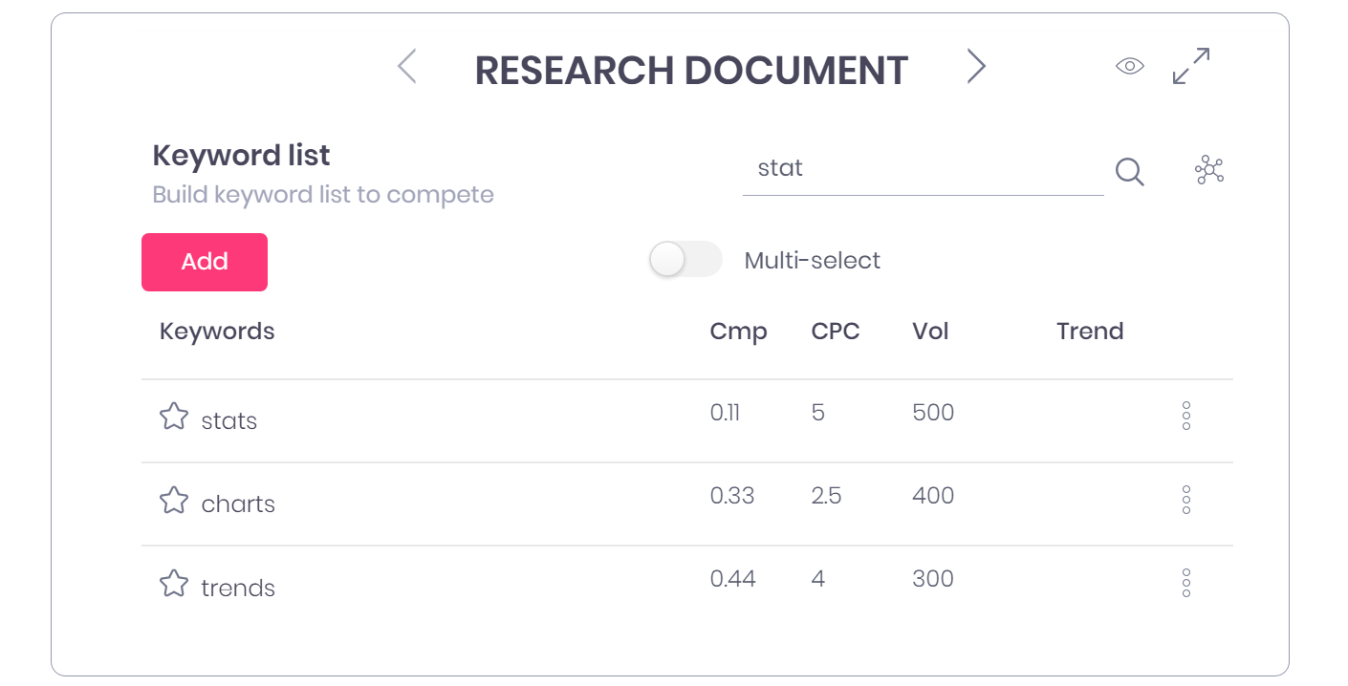Star the trends keyword
The width and height of the screenshot is (1348, 686).
coord(173,583)
